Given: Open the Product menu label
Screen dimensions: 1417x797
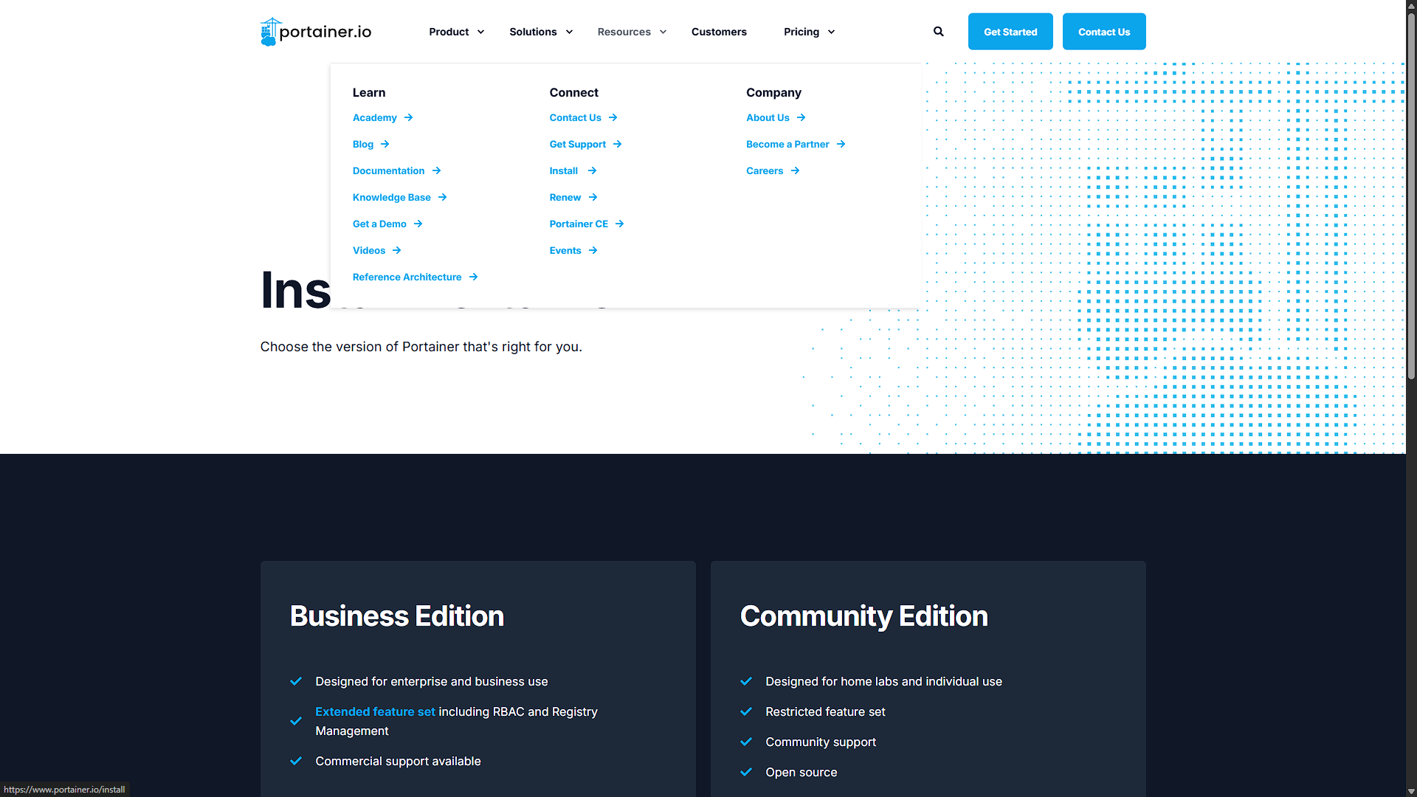Looking at the screenshot, I should [x=449, y=32].
